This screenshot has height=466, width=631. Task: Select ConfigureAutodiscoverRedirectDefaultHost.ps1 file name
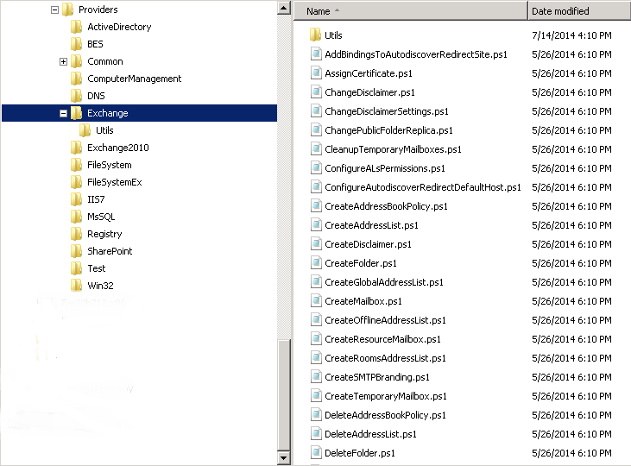click(423, 187)
